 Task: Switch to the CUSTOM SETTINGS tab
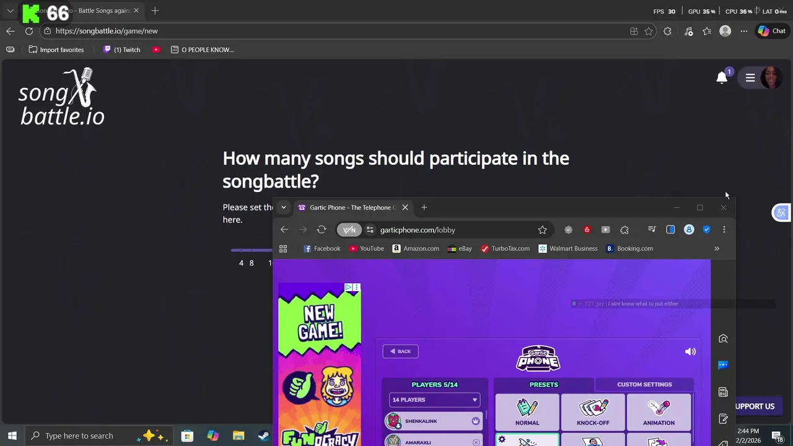click(x=644, y=385)
